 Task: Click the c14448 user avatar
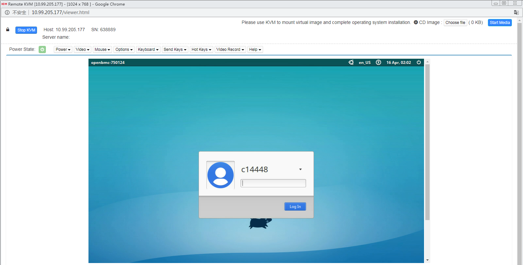tap(221, 175)
